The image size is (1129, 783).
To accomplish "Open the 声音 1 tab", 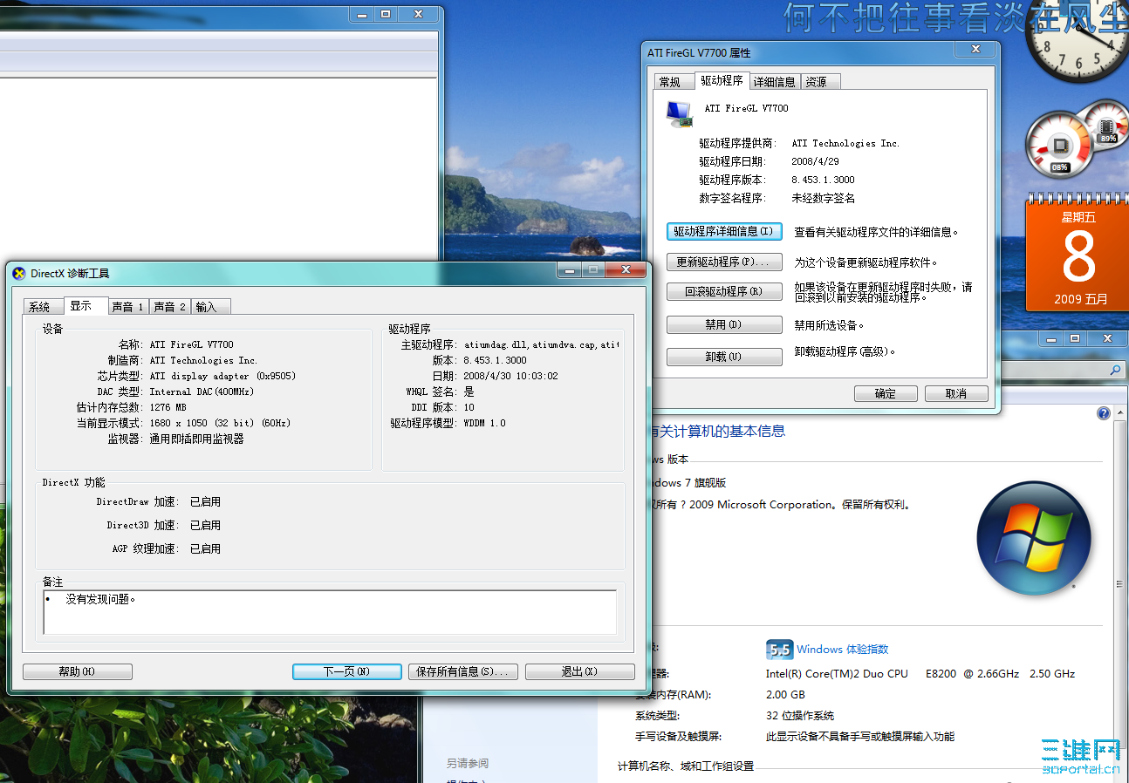I will point(127,307).
